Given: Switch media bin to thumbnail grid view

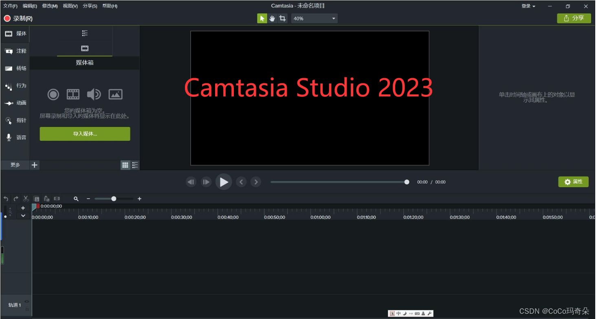Looking at the screenshot, I should tap(125, 165).
